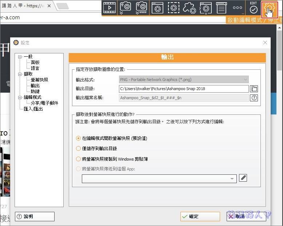Toggle EDIT mode checkmark in toolbar
Viewport: 283px width, 226px height.
click(x=254, y=8)
